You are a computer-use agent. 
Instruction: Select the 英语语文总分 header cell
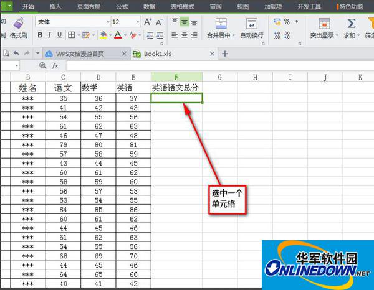click(x=176, y=88)
